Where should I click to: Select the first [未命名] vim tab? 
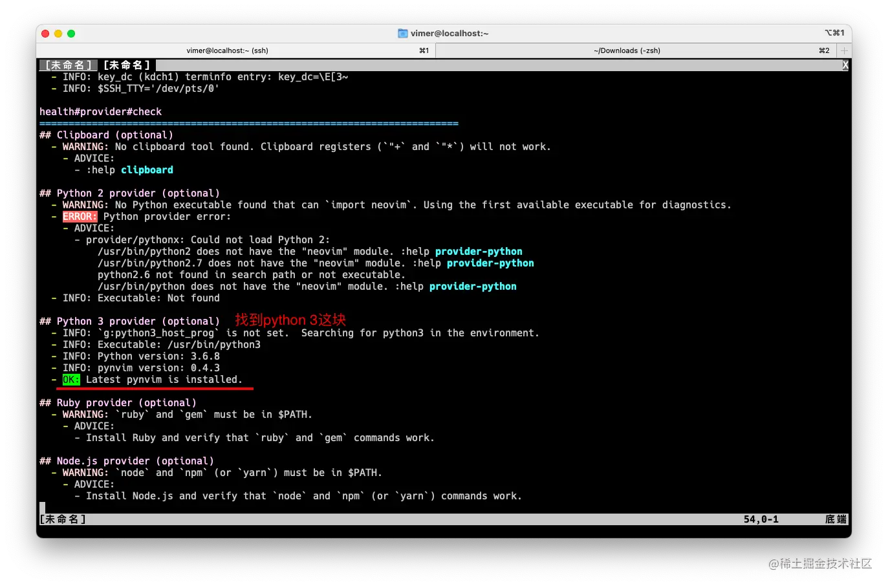[68, 65]
